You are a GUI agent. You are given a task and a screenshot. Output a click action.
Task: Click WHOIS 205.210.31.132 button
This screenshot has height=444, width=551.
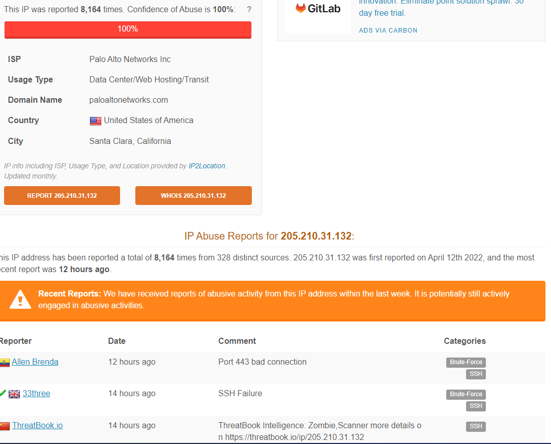coord(193,196)
